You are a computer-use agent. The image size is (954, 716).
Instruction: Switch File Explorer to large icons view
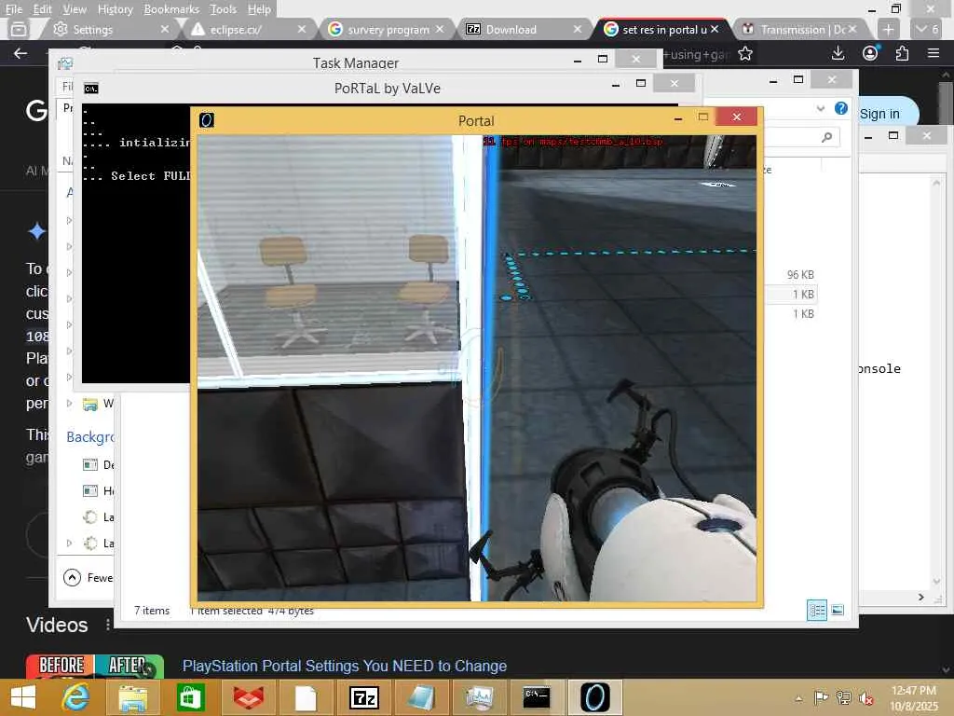click(x=838, y=610)
